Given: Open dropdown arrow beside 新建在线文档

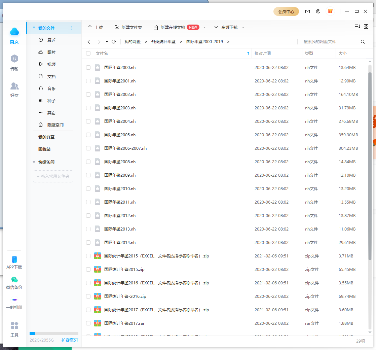Looking at the screenshot, I should 204,28.
